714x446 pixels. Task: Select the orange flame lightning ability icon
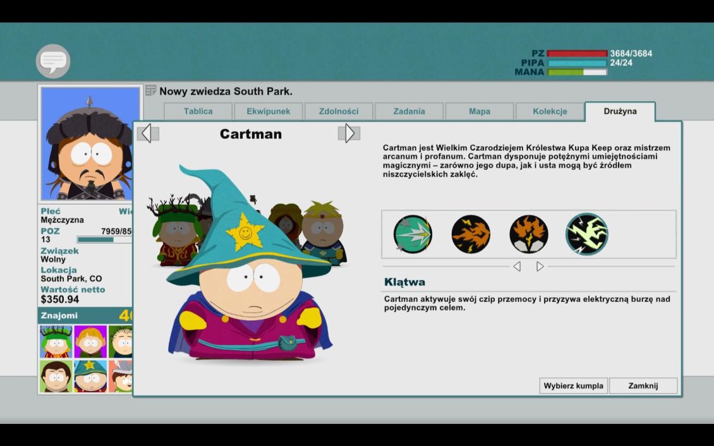[x=471, y=234]
